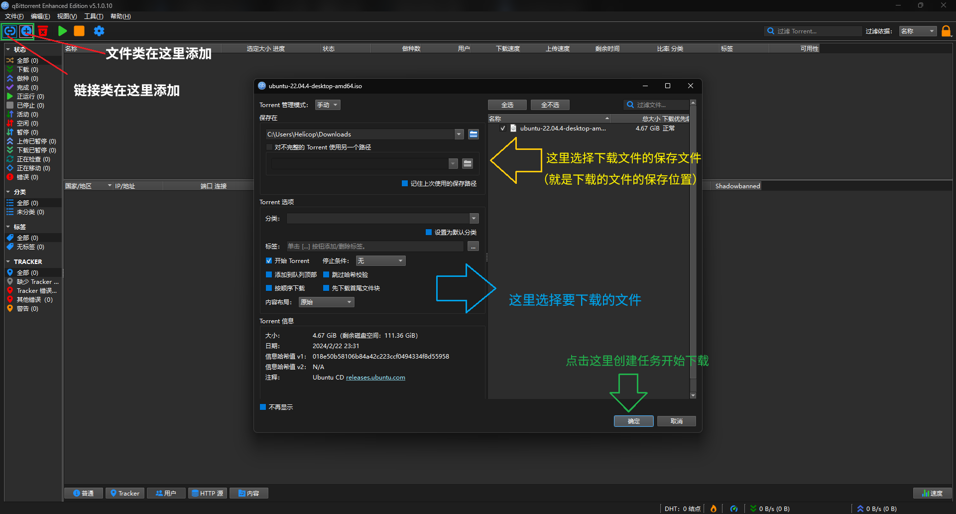The width and height of the screenshot is (956, 514).
Task: Enable 先下载首尾文件块 checkbox
Action: coord(326,288)
